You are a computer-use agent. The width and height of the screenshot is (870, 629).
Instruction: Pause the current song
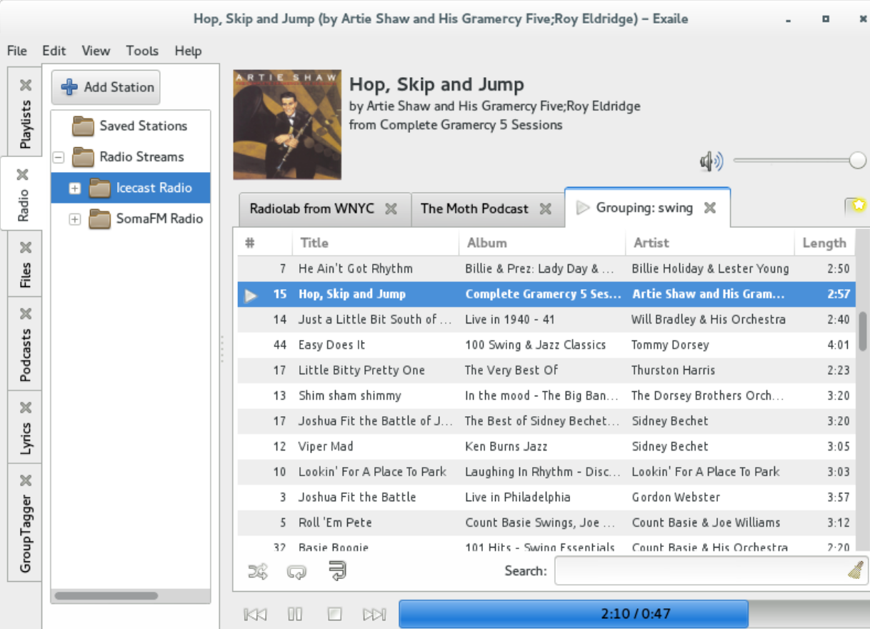click(295, 614)
